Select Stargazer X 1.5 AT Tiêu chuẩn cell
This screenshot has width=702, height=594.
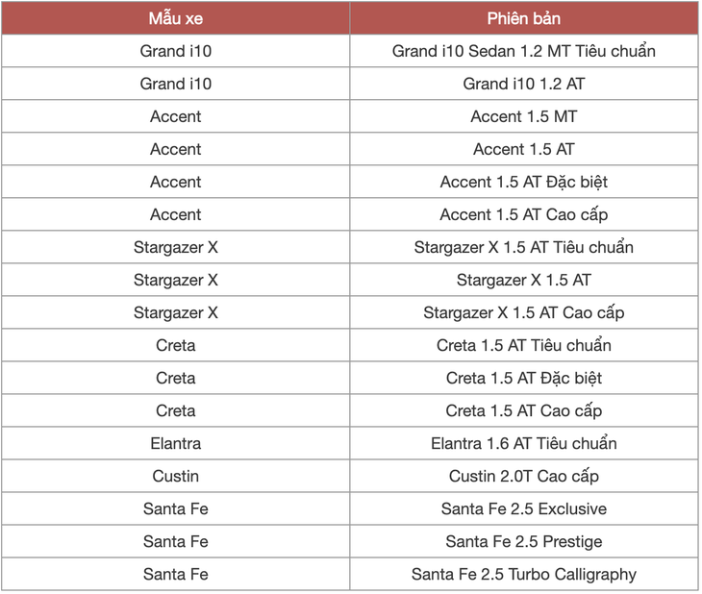click(x=524, y=247)
